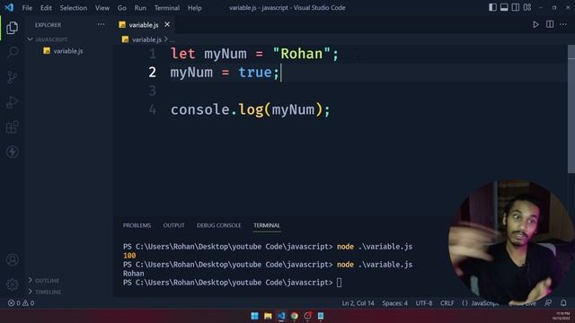Open the View menu
This screenshot has height=323, width=575.
(102, 8)
